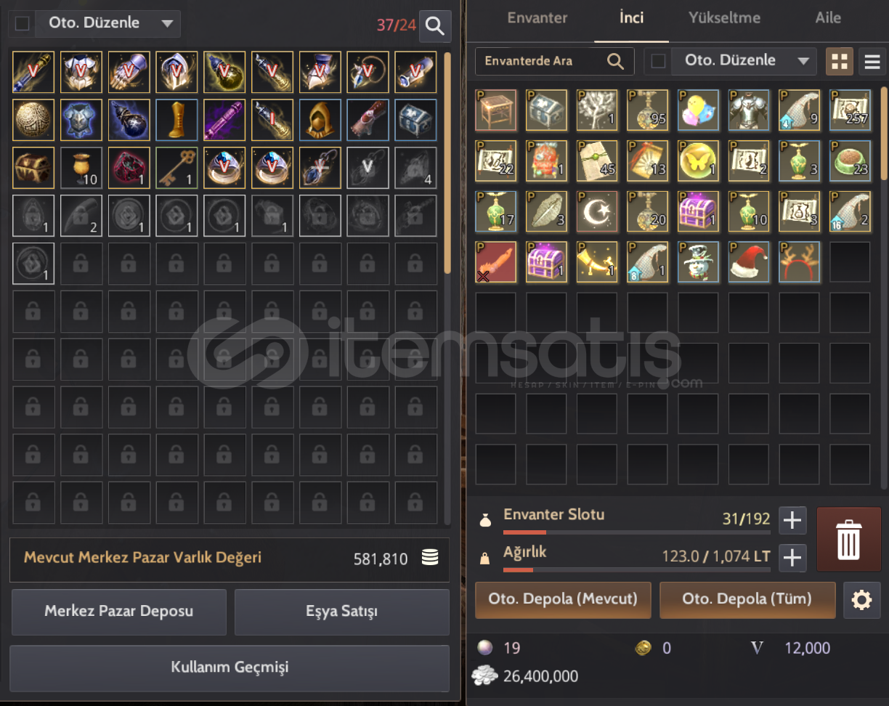Open the inventory Oto. Düzenle dropdown

745,61
